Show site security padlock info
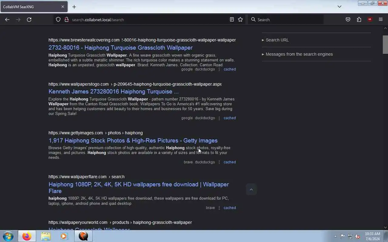388x242 pixels. tap(66, 19)
